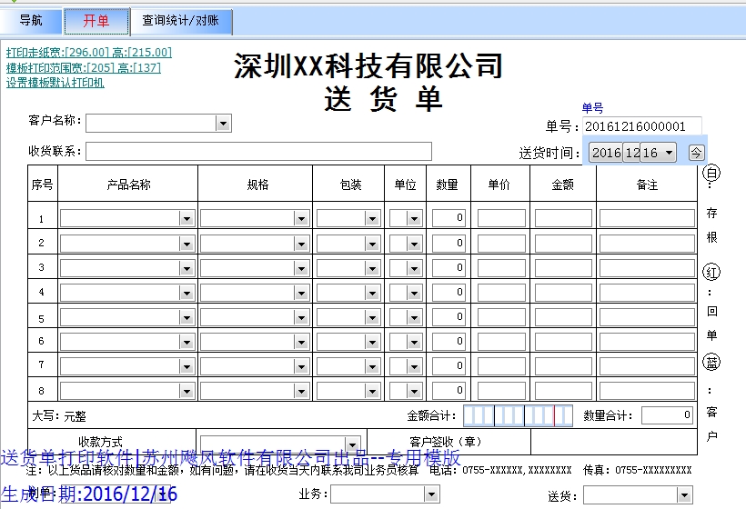Click the 送货单 title text
746x509 pixels.
tap(383, 99)
